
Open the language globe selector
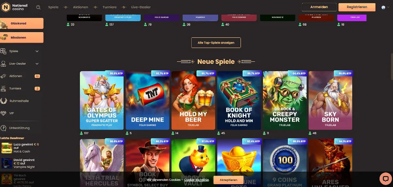[x=383, y=7]
